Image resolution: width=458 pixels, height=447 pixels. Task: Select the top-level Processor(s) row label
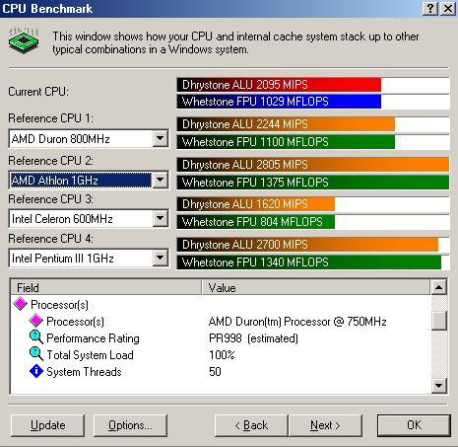click(x=59, y=305)
